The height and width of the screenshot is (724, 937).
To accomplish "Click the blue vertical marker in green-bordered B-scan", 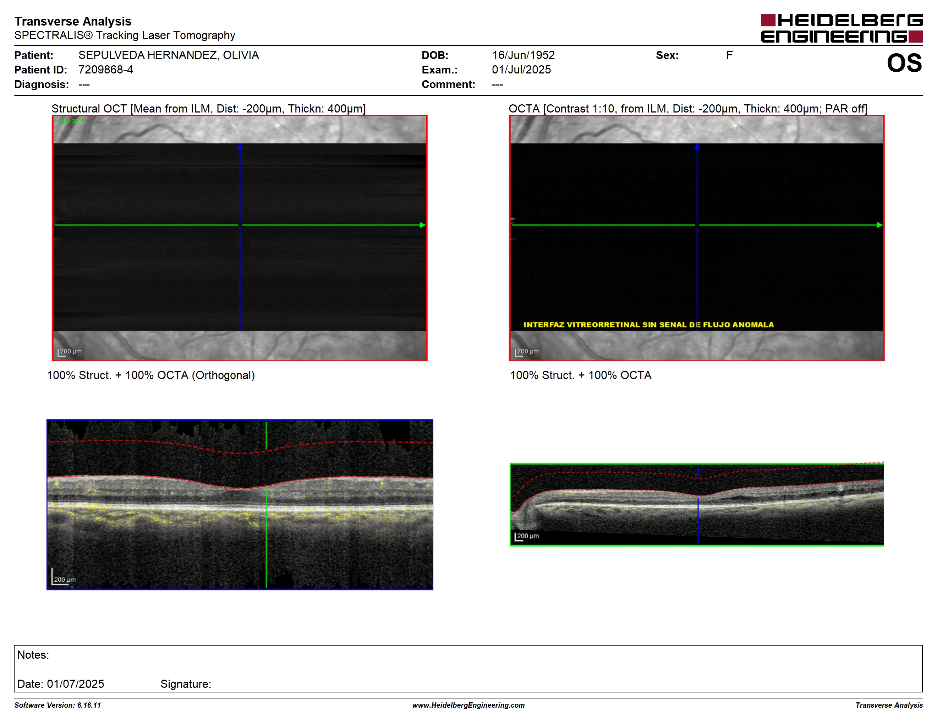I will [x=698, y=504].
